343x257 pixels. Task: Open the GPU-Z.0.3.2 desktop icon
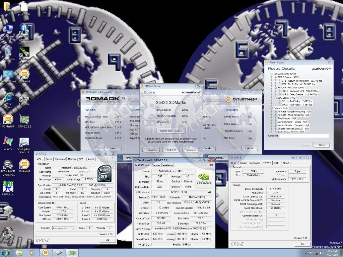tap(24, 121)
